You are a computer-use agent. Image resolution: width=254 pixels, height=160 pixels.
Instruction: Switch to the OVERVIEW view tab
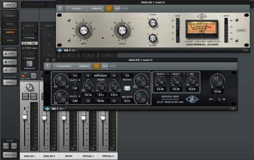pyautogui.click(x=9, y=16)
